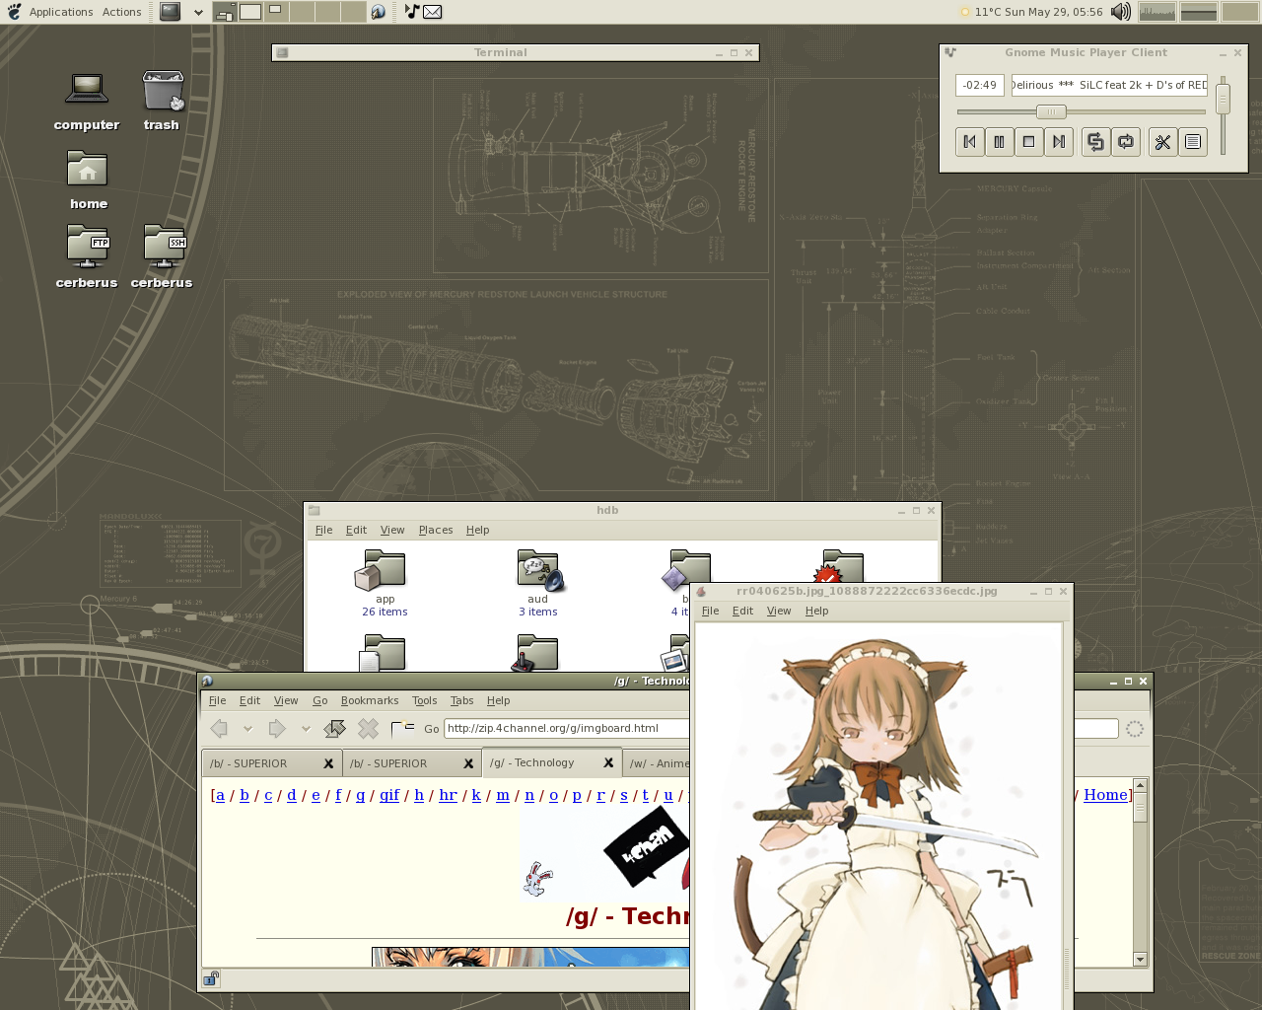1262x1010 pixels.
Task: Open the Actions menu in top panel
Action: pos(122,12)
